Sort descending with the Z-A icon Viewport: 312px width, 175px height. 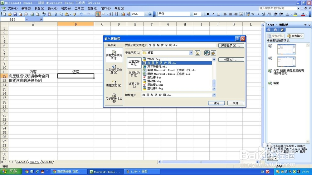[x=116, y=14]
